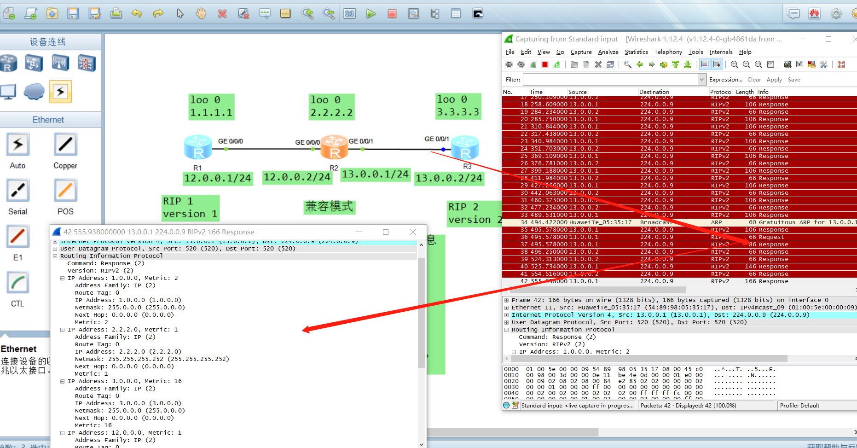
Task: Restart the current live capture in Wireshark
Action: (x=557, y=64)
